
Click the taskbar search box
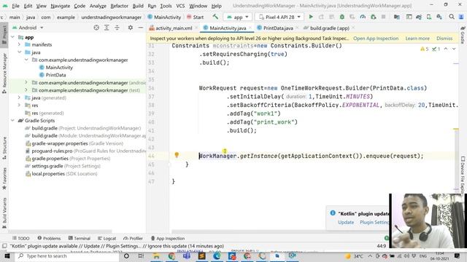pos(66,255)
